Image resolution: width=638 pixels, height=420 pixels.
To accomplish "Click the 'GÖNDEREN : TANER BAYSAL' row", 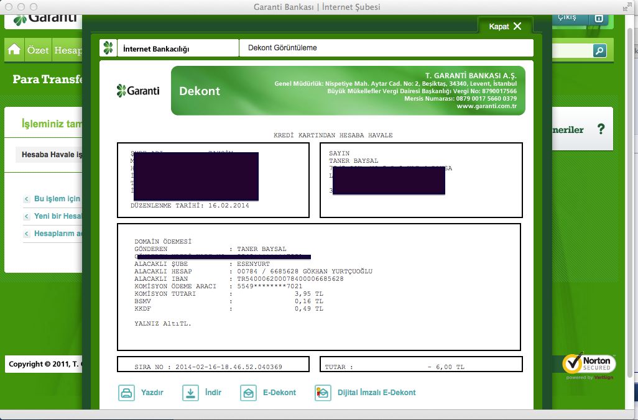I will pos(210,249).
